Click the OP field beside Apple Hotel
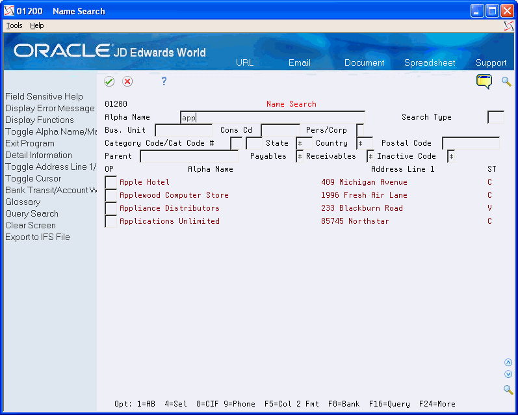 pyautogui.click(x=110, y=182)
